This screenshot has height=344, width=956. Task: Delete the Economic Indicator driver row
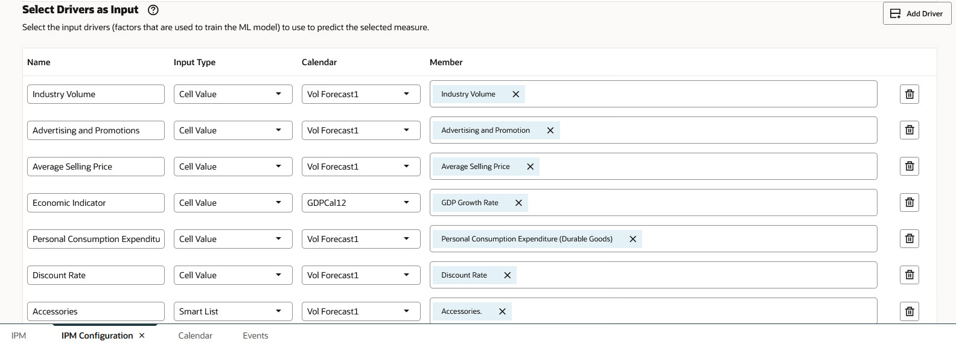(x=909, y=203)
